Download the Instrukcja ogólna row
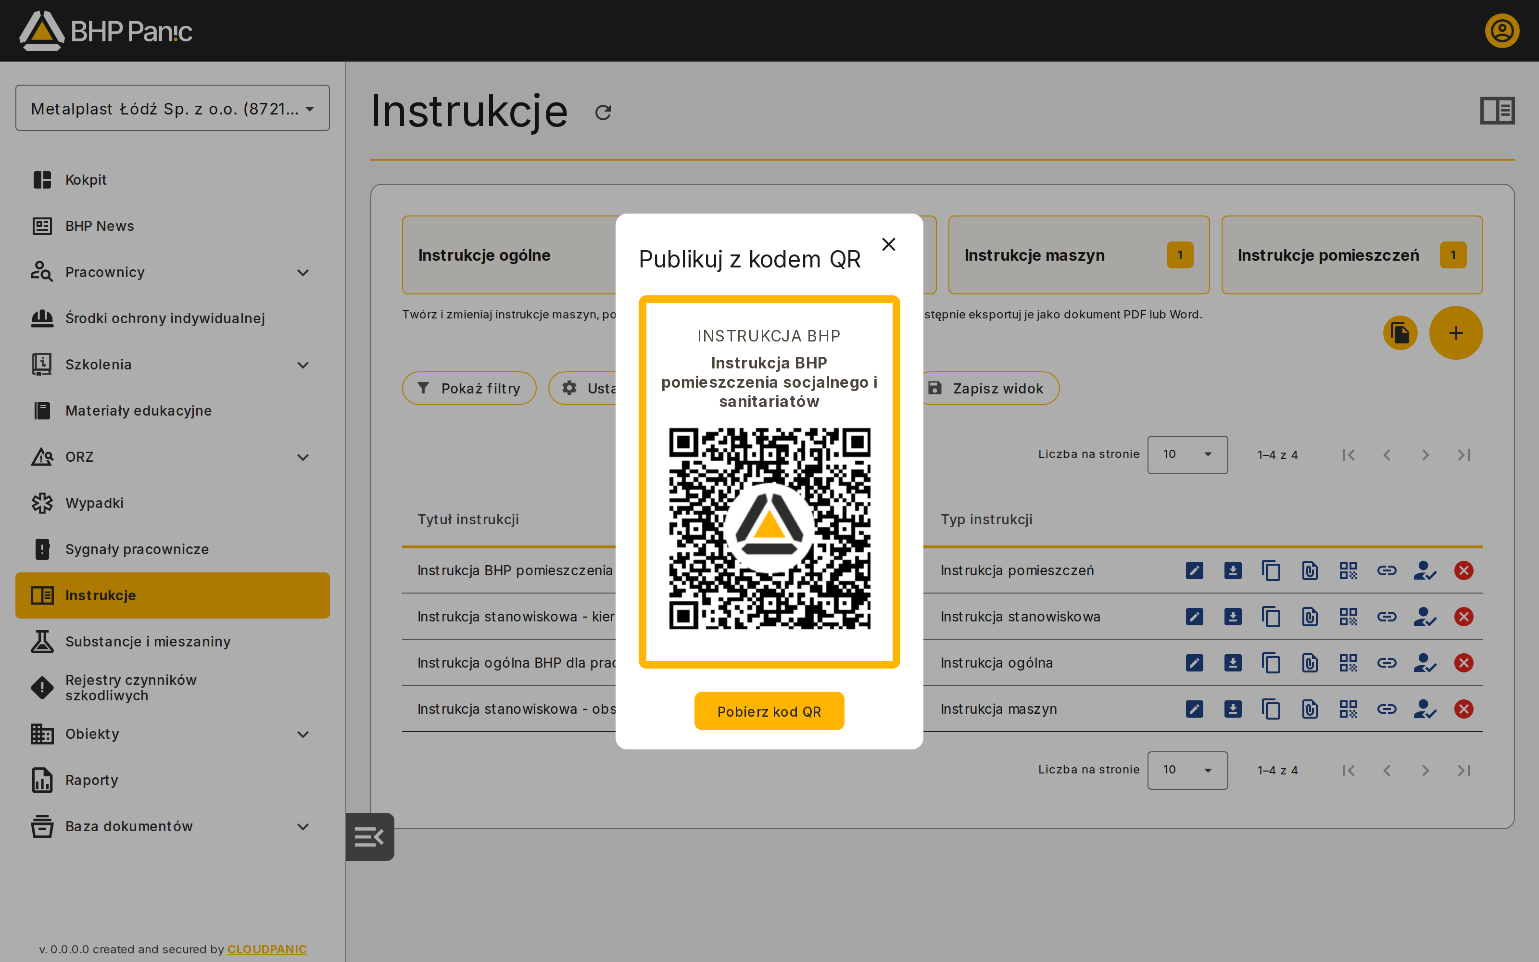Viewport: 1539px width, 962px height. tap(1233, 663)
